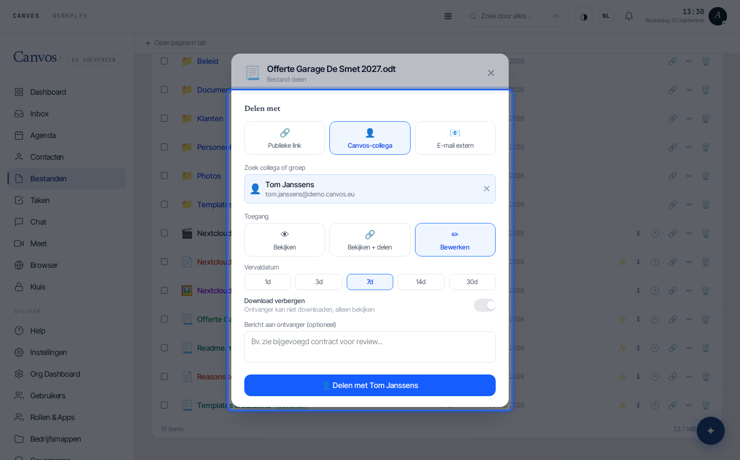Toggle the dark/light theme icon

(x=584, y=16)
